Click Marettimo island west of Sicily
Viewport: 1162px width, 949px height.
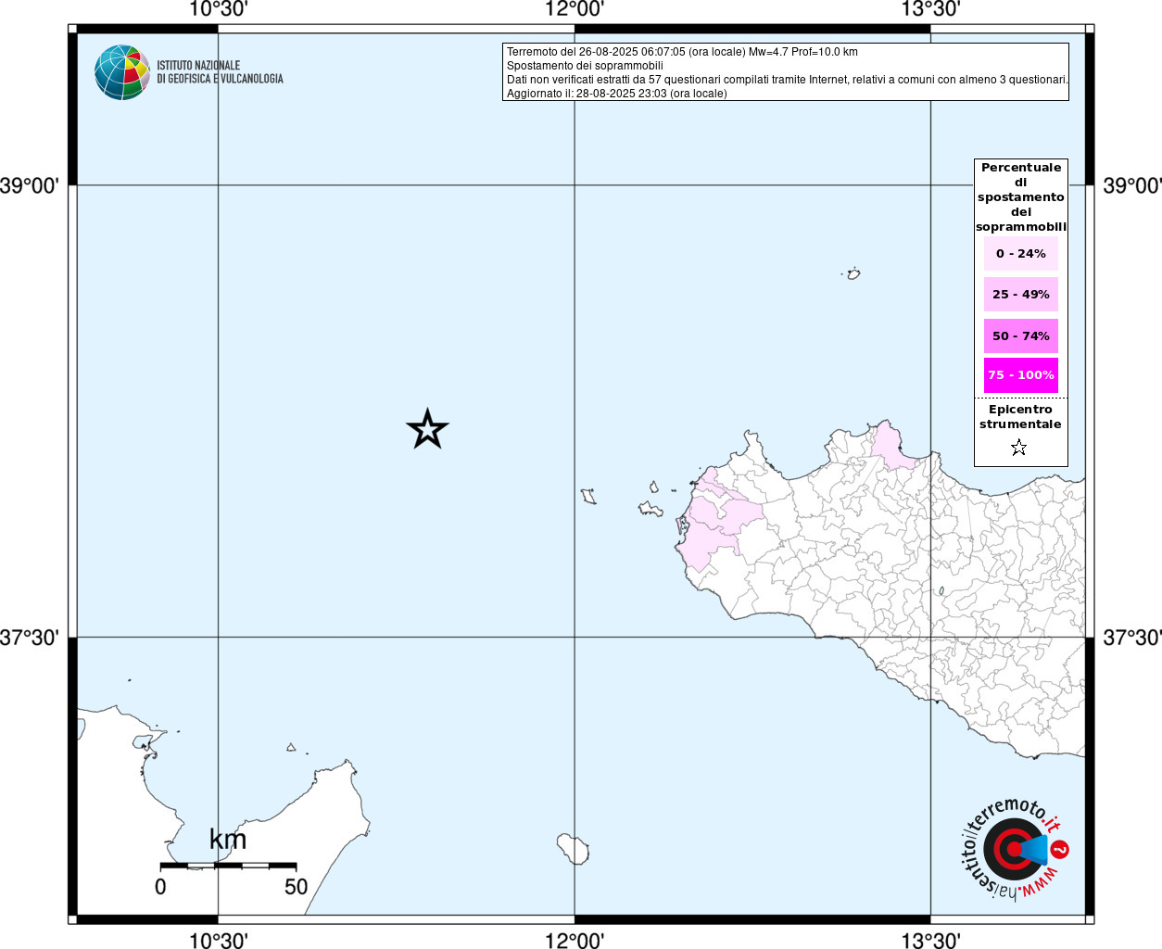tap(588, 497)
